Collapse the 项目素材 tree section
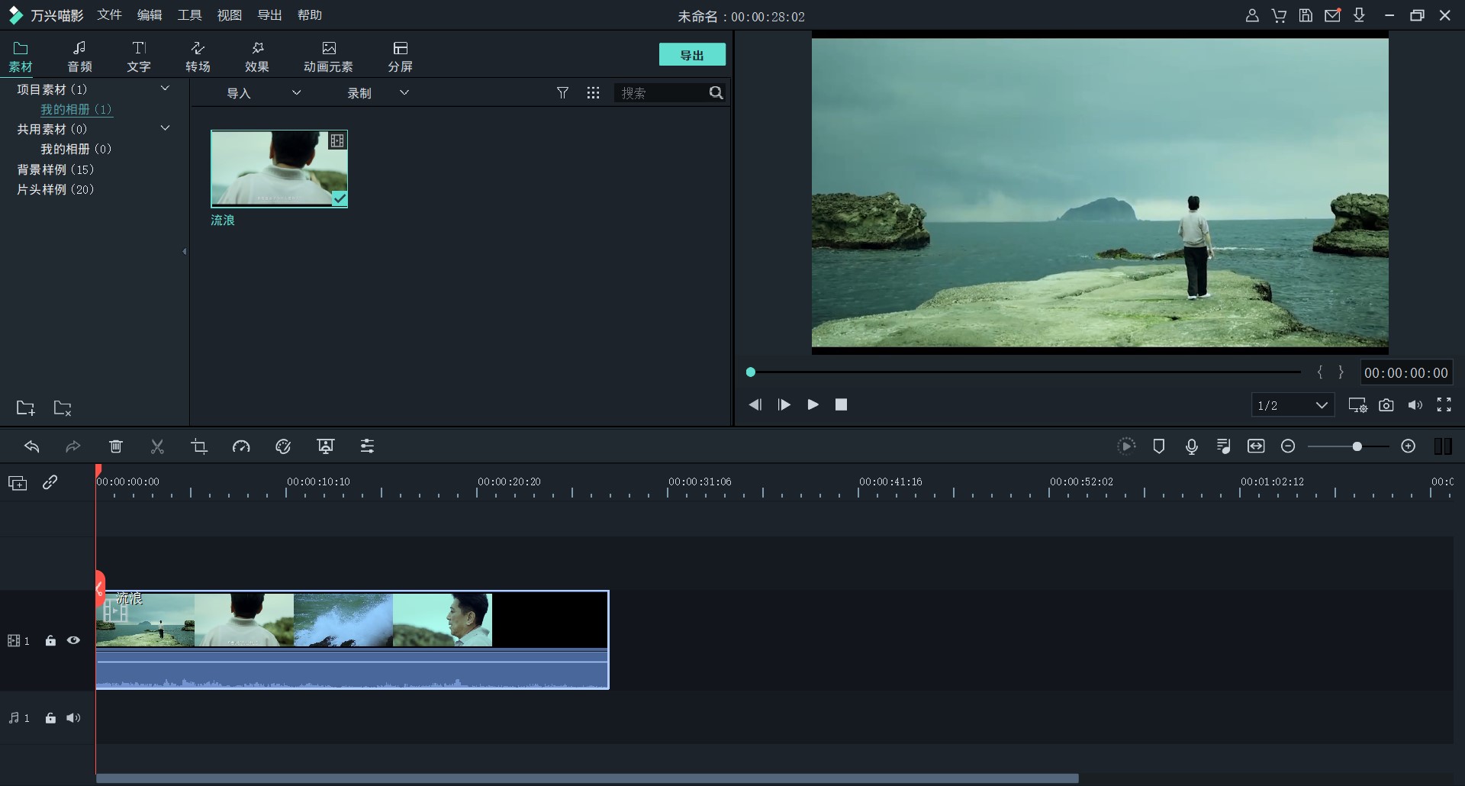The width and height of the screenshot is (1465, 786). click(x=165, y=89)
